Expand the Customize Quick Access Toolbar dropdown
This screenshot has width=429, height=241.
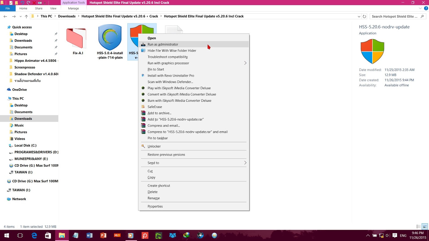(x=45, y=3)
